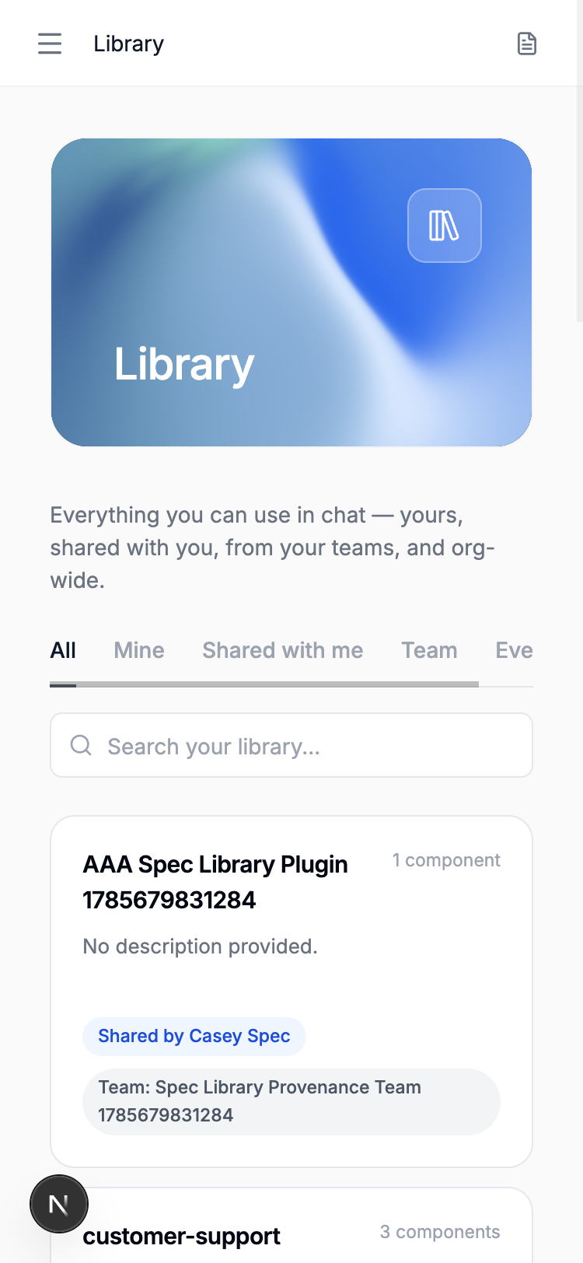Click the 3 components count label
The width and height of the screenshot is (583, 1263).
click(440, 1232)
